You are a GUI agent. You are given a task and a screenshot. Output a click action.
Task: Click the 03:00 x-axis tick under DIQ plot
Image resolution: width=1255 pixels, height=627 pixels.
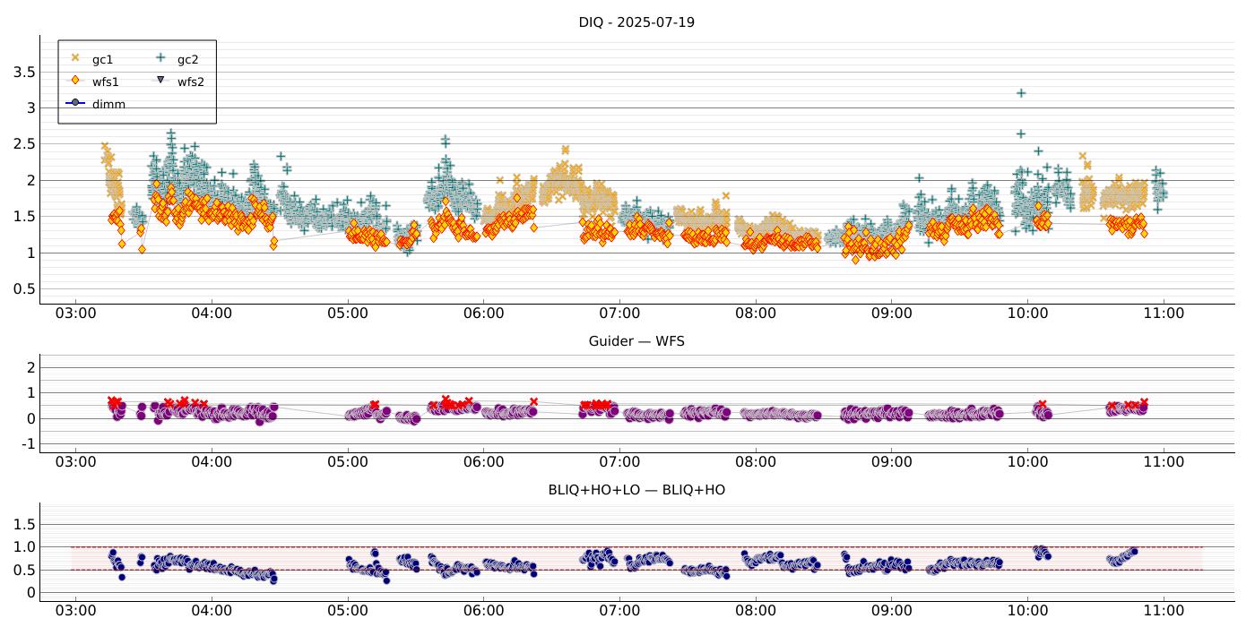pyautogui.click(x=75, y=313)
